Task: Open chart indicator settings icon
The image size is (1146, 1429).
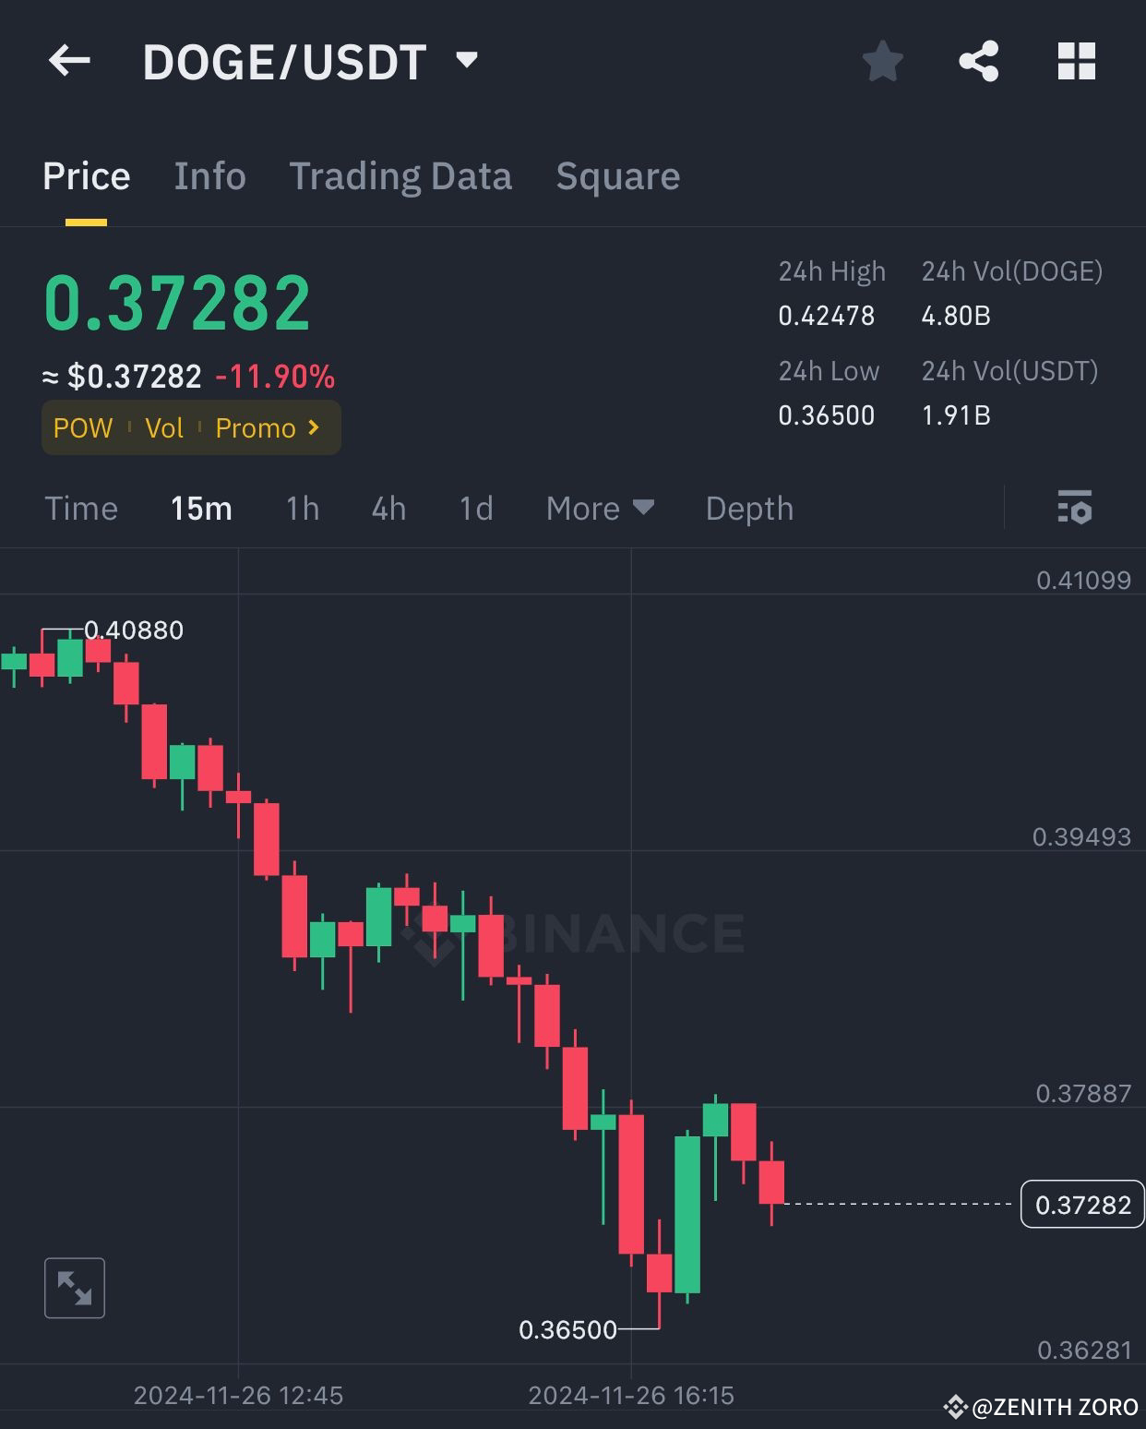Action: click(x=1077, y=508)
